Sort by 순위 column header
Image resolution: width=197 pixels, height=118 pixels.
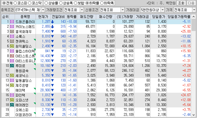5,17
